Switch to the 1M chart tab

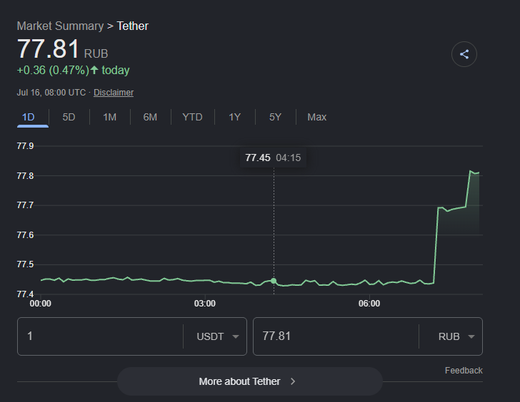(110, 117)
